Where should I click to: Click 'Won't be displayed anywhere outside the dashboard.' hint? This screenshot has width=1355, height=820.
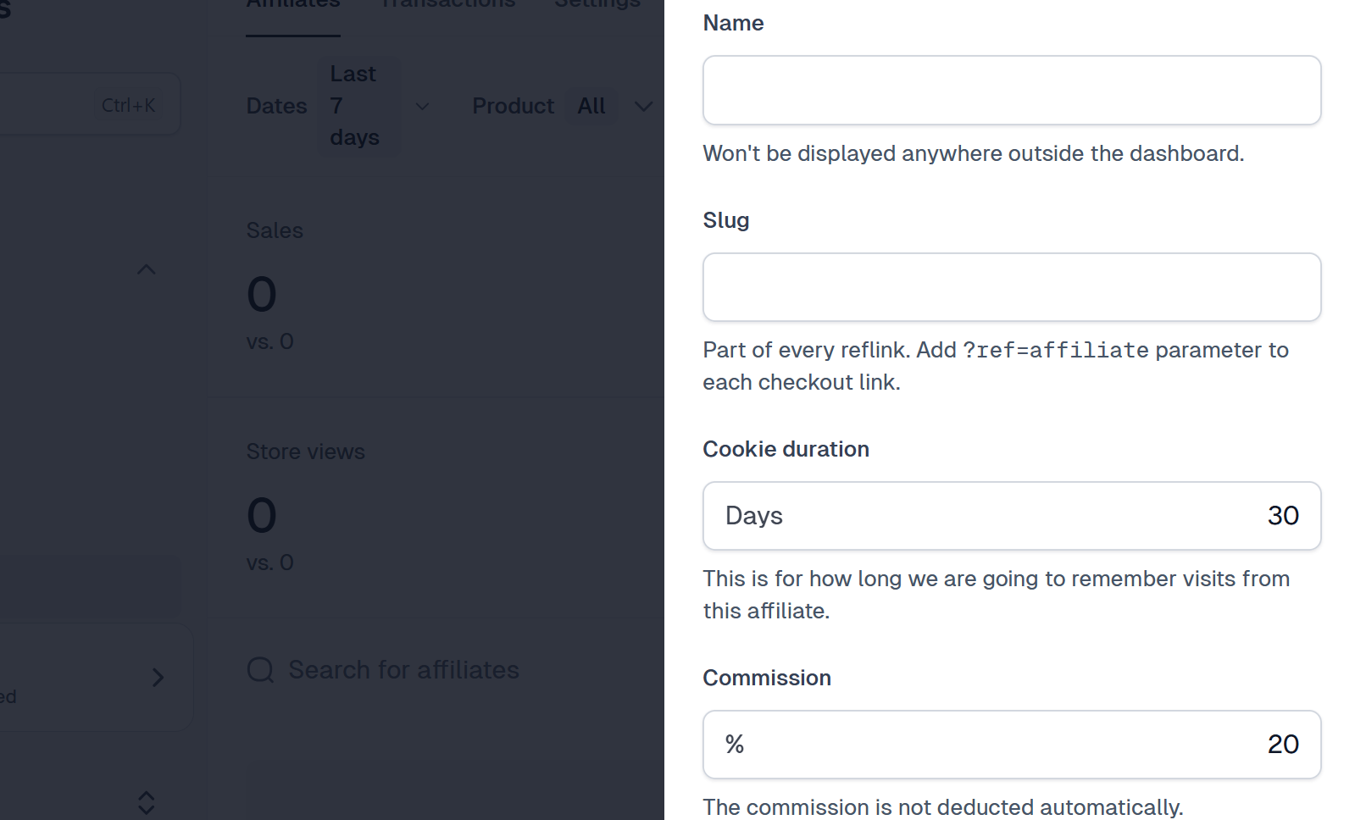click(x=974, y=153)
